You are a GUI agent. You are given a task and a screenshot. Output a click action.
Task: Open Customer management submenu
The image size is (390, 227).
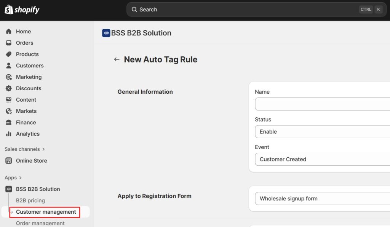46,212
